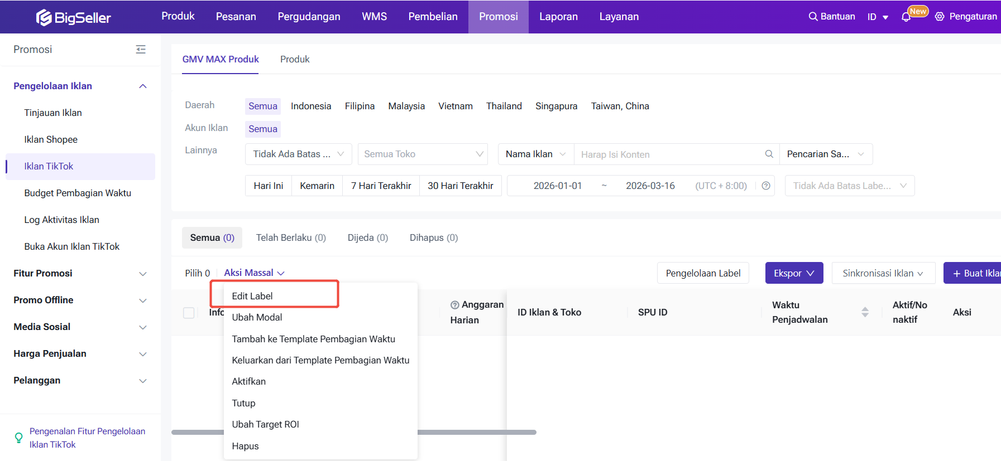Click the search magnifier in ad name field

[769, 154]
